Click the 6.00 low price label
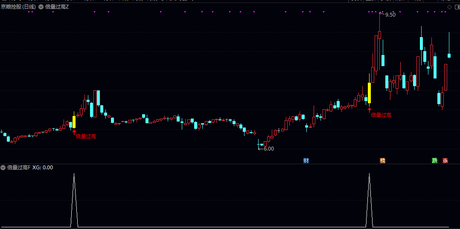Viewport: 460px width, 229px height. click(x=269, y=149)
